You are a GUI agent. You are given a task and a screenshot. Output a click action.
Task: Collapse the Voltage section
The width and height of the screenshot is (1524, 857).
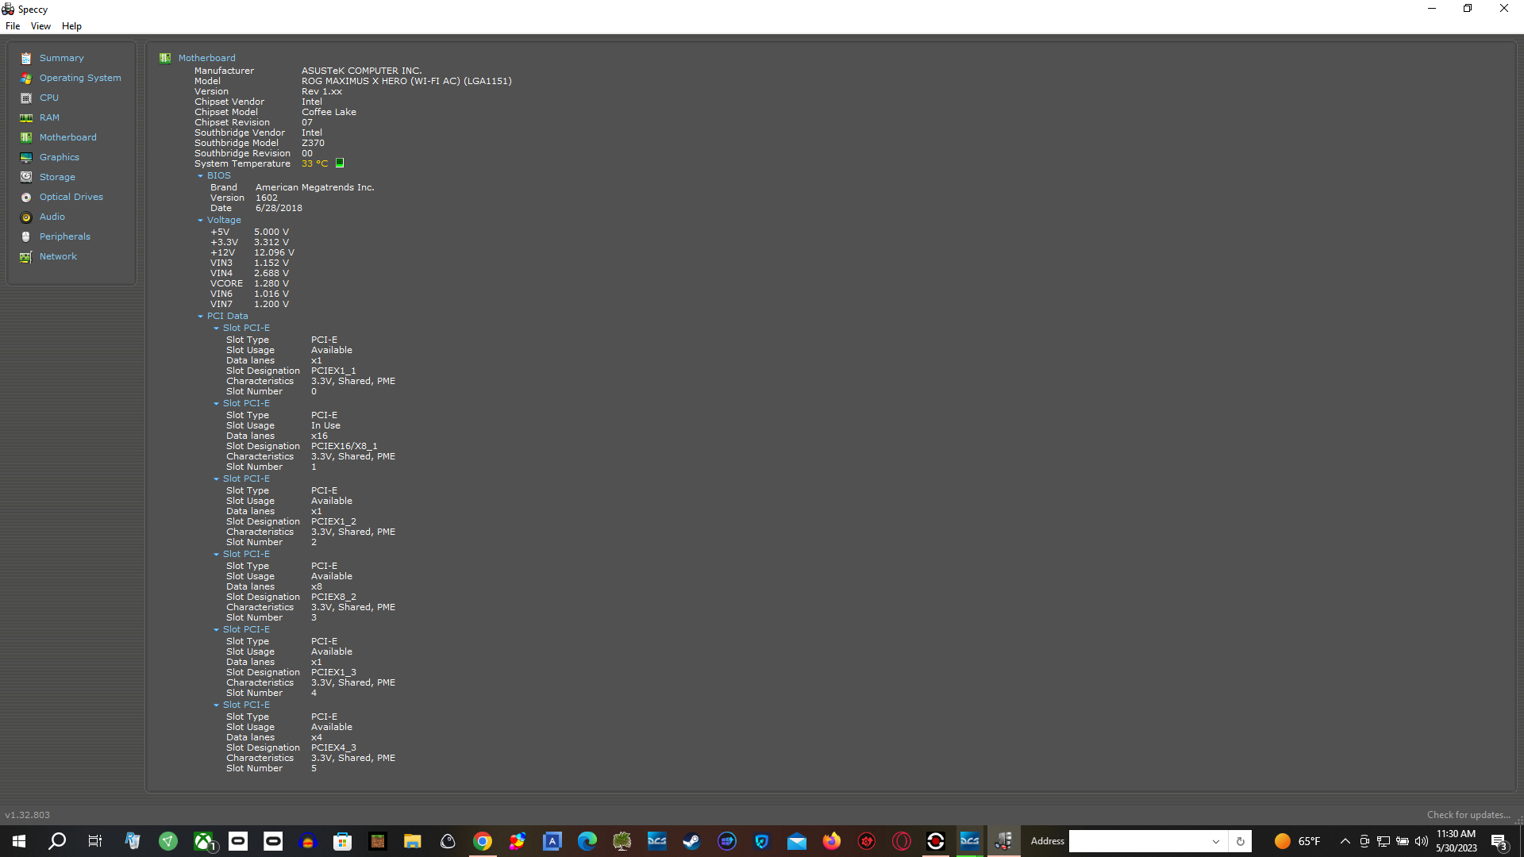(x=201, y=221)
